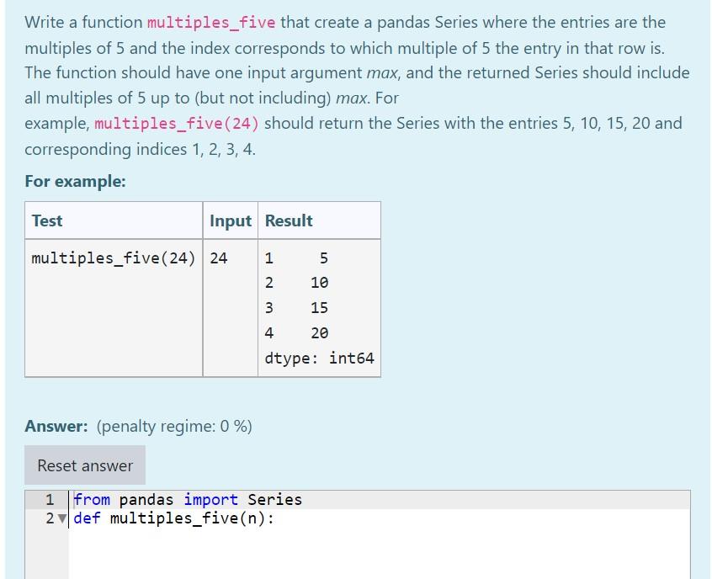This screenshot has height=579, width=712.
Task: Click the Result column header
Action: point(289,220)
